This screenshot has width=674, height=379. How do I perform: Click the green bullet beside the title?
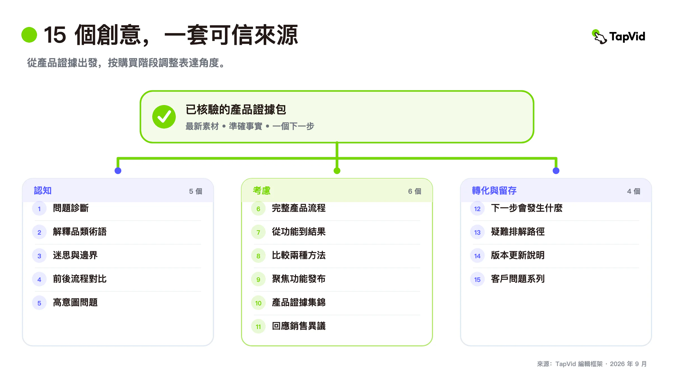point(29,35)
